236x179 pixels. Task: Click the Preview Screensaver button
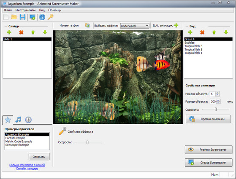(209, 150)
